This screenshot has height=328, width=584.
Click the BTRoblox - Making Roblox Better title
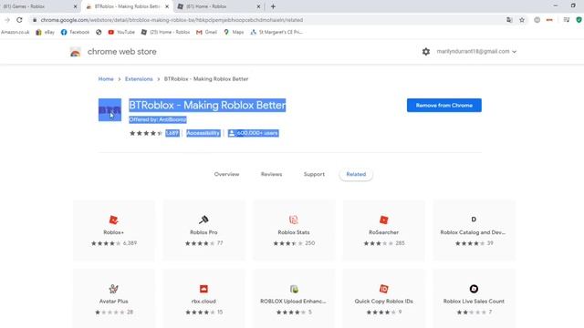[207, 106]
